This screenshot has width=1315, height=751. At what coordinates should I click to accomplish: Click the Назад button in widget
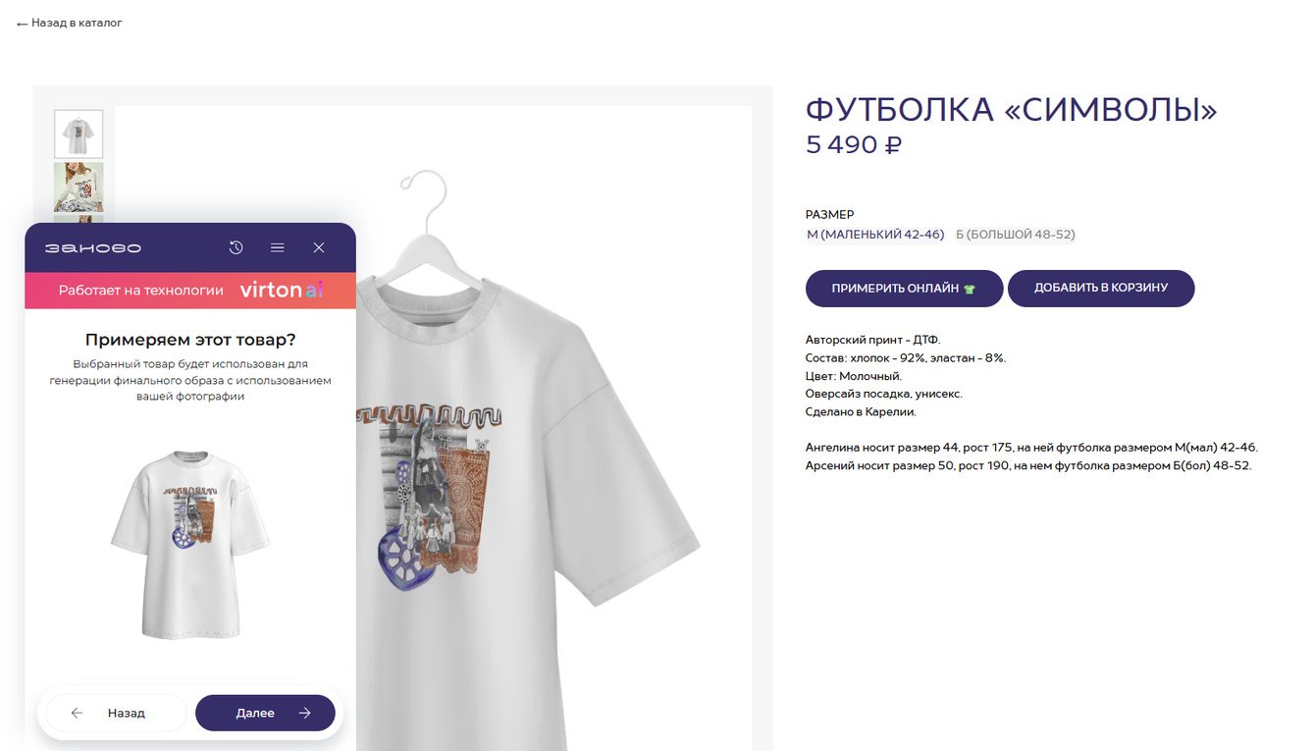(x=116, y=713)
